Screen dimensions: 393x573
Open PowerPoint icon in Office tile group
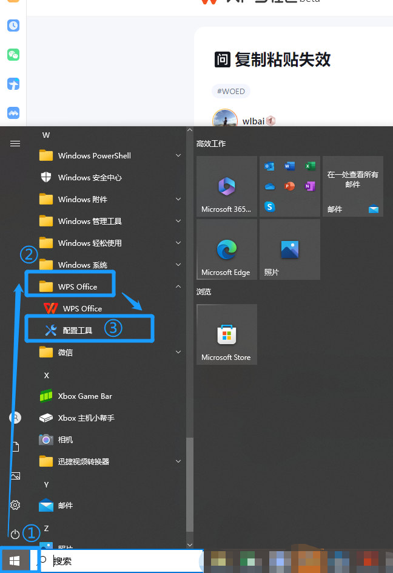point(290,186)
